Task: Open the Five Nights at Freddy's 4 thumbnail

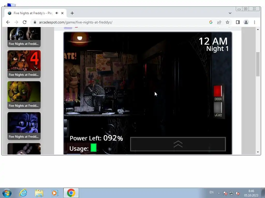Action: click(24, 64)
